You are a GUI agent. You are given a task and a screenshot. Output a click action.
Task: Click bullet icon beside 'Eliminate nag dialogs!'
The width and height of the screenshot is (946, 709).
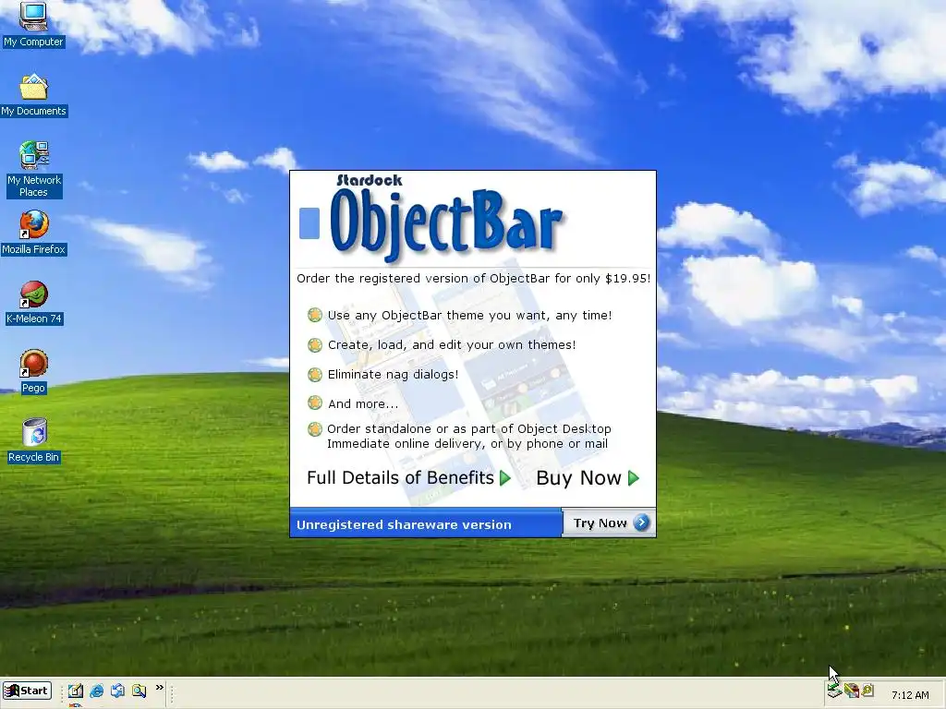click(x=315, y=375)
